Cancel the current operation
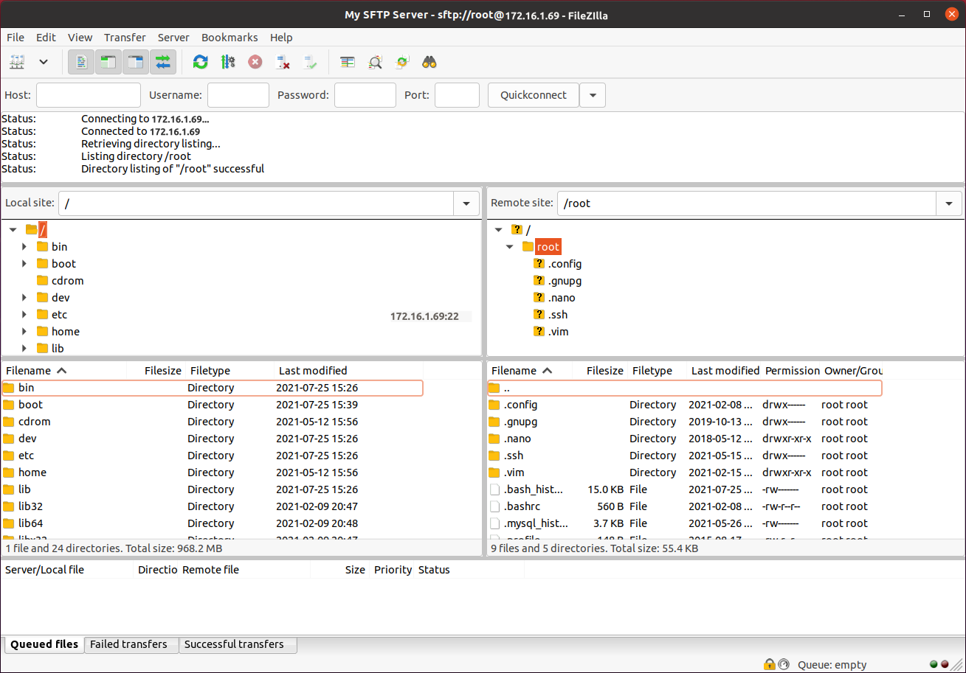The height and width of the screenshot is (673, 966). pos(255,62)
